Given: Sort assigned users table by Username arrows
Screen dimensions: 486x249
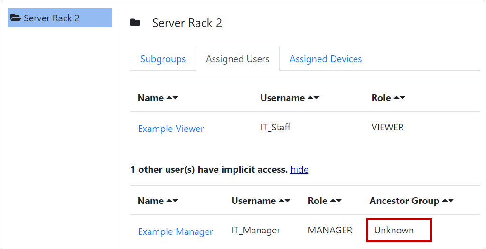Looking at the screenshot, I should [x=313, y=98].
